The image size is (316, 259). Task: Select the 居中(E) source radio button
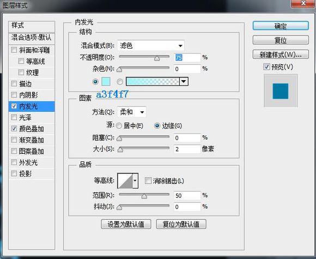[x=119, y=125]
